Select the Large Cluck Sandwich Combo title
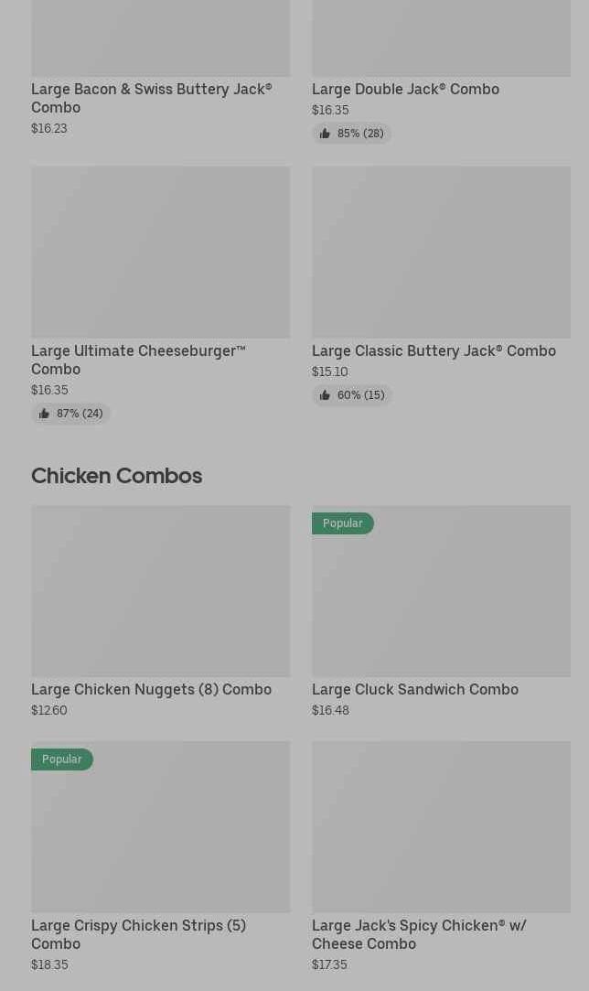Screen dimensions: 589x991 (415, 689)
